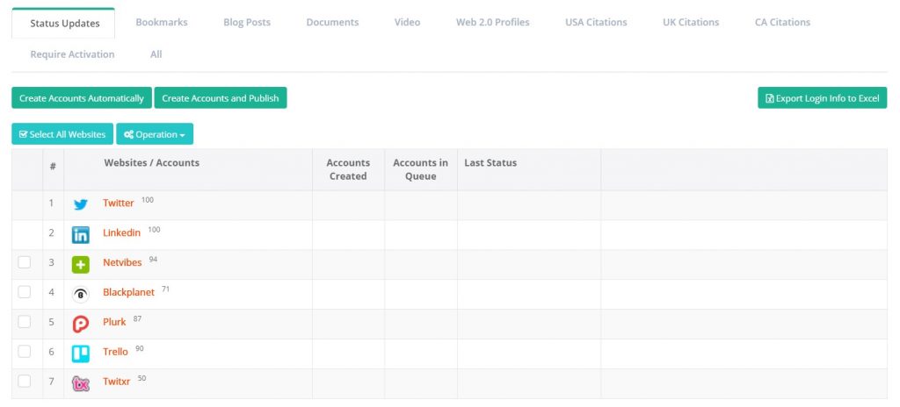
Task: Select the Twitxr row checkbox
Action: [25, 381]
